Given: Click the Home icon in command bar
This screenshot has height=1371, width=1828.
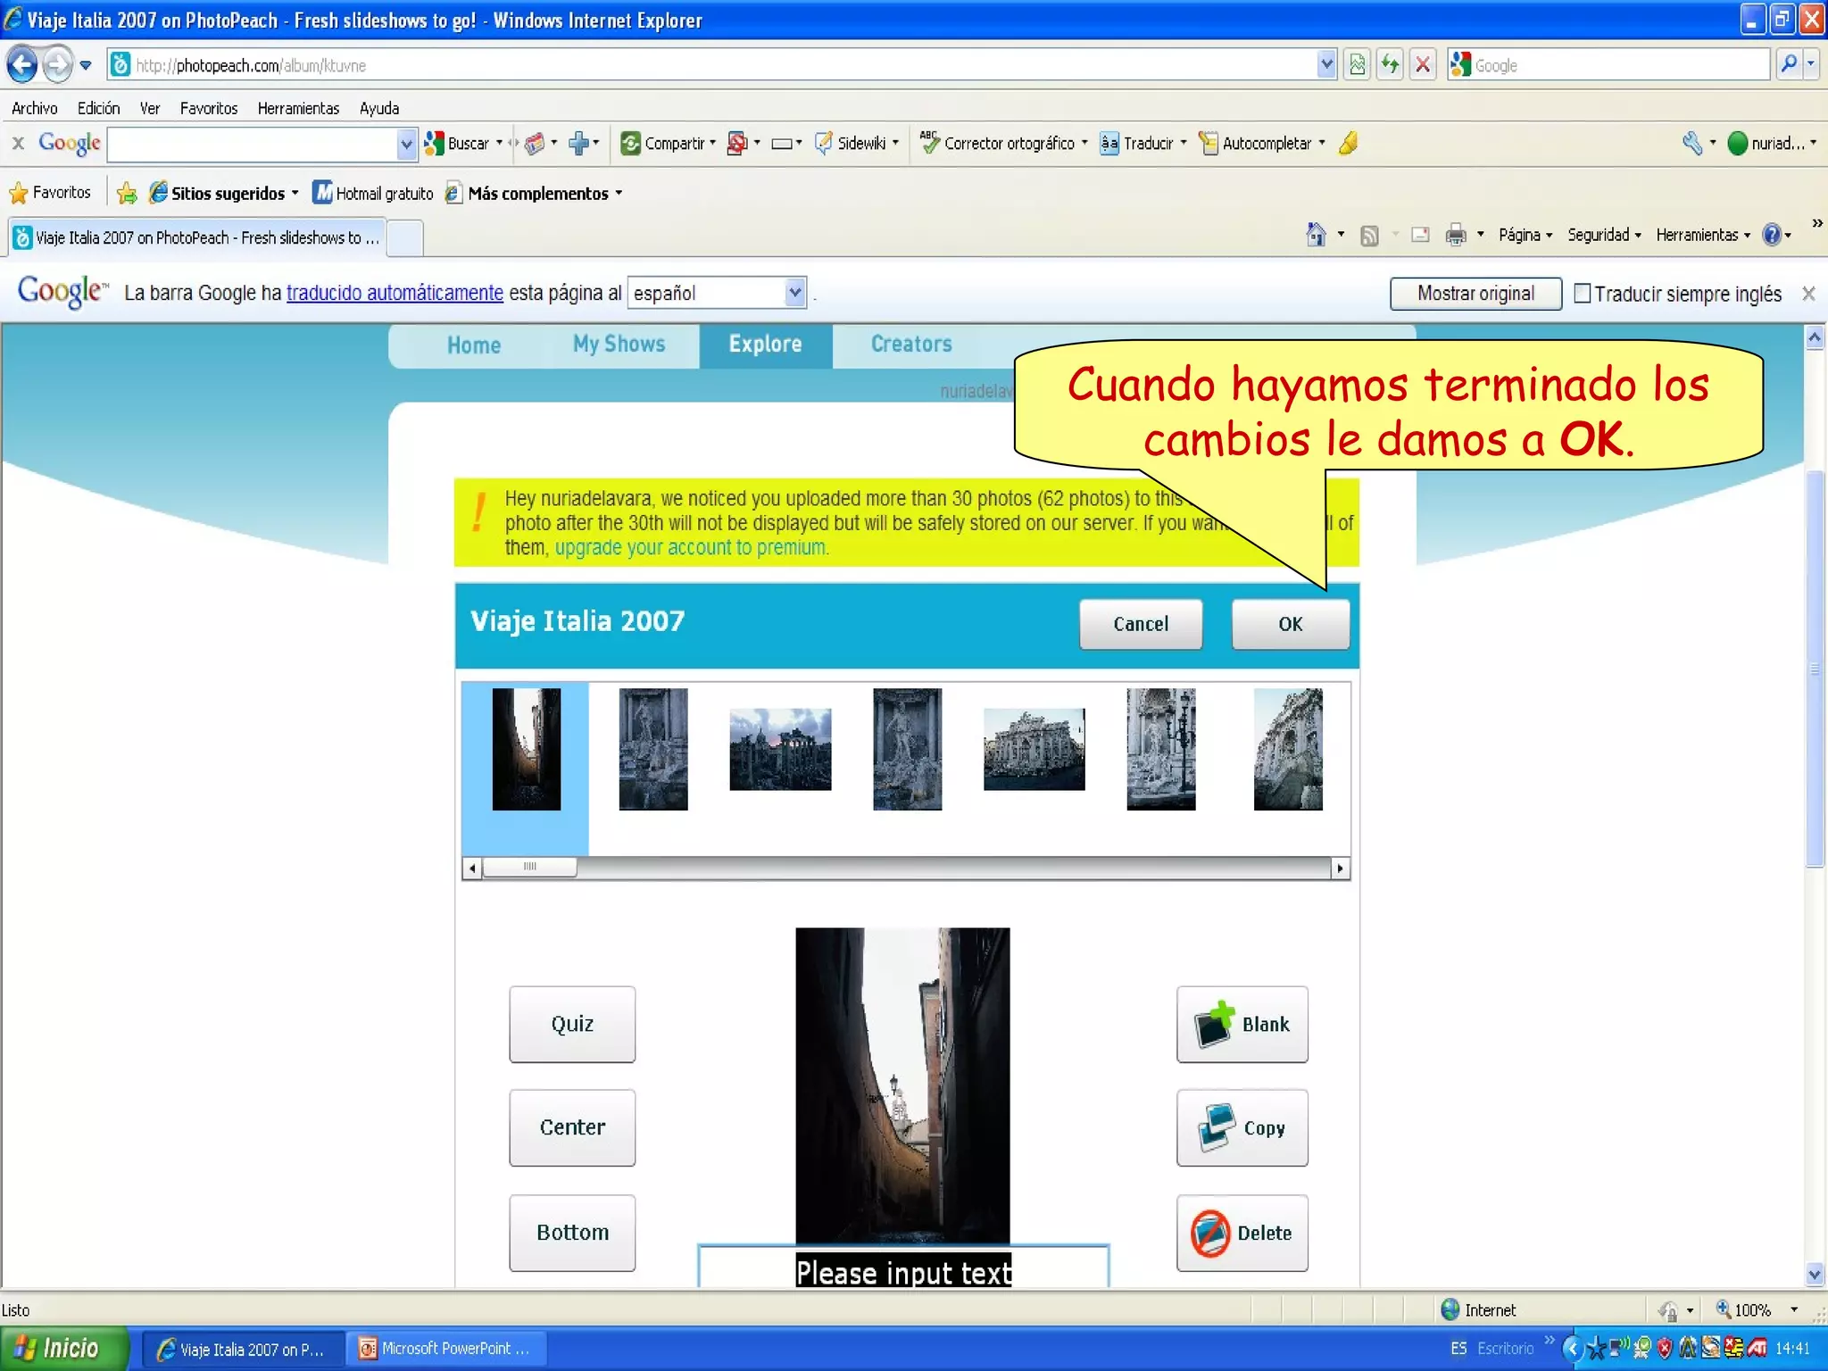Looking at the screenshot, I should (x=1316, y=235).
